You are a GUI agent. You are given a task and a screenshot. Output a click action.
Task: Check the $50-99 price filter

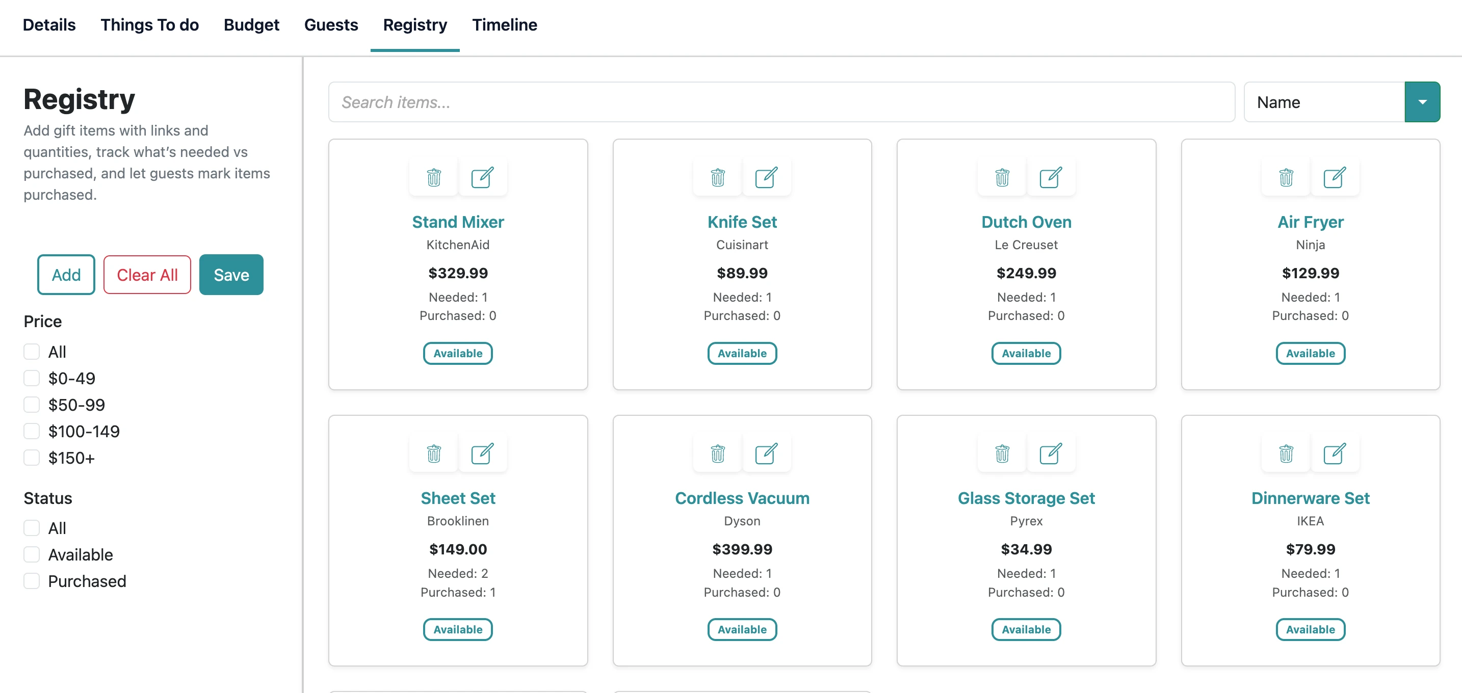(31, 405)
